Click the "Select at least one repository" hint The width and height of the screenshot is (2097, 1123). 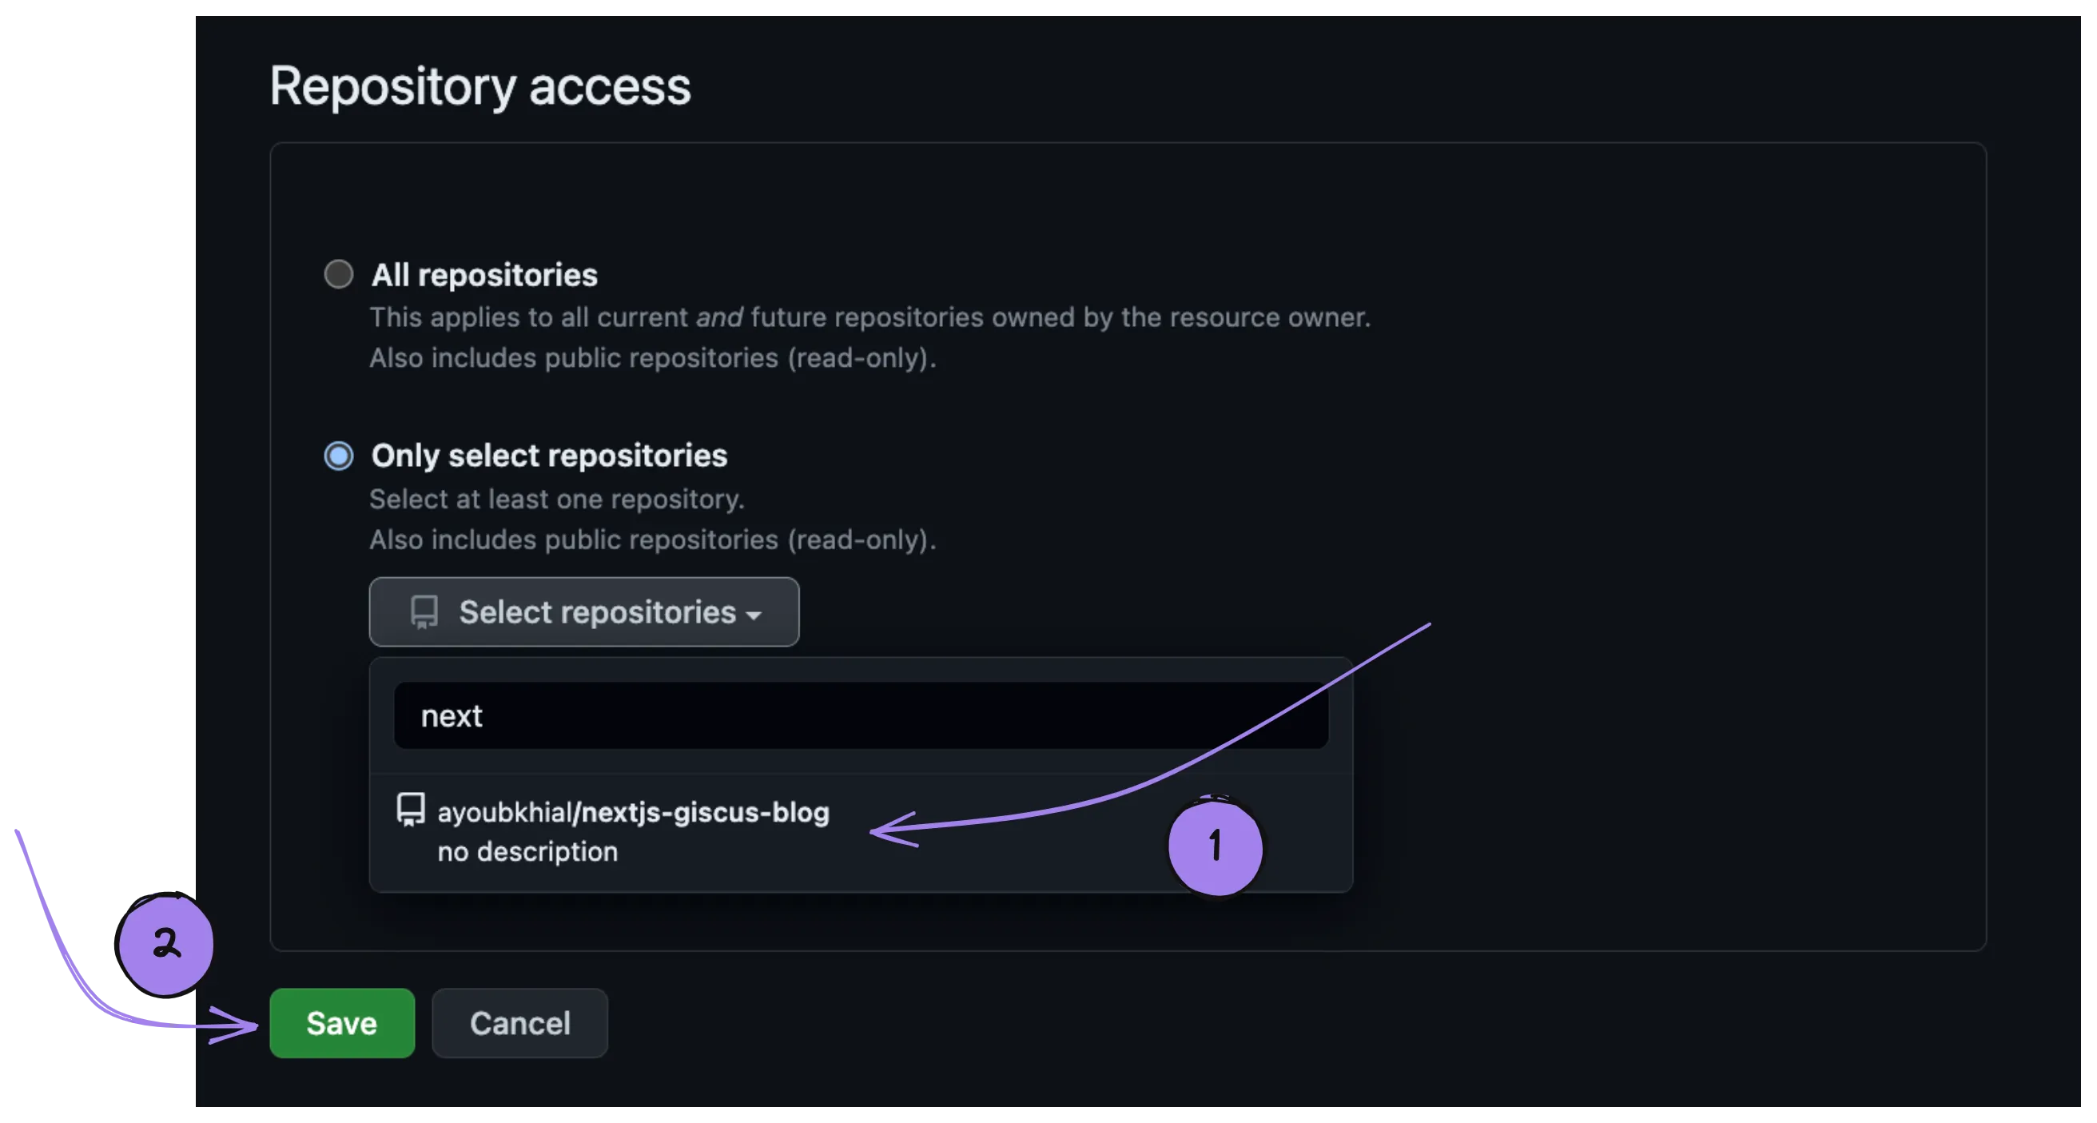557,500
